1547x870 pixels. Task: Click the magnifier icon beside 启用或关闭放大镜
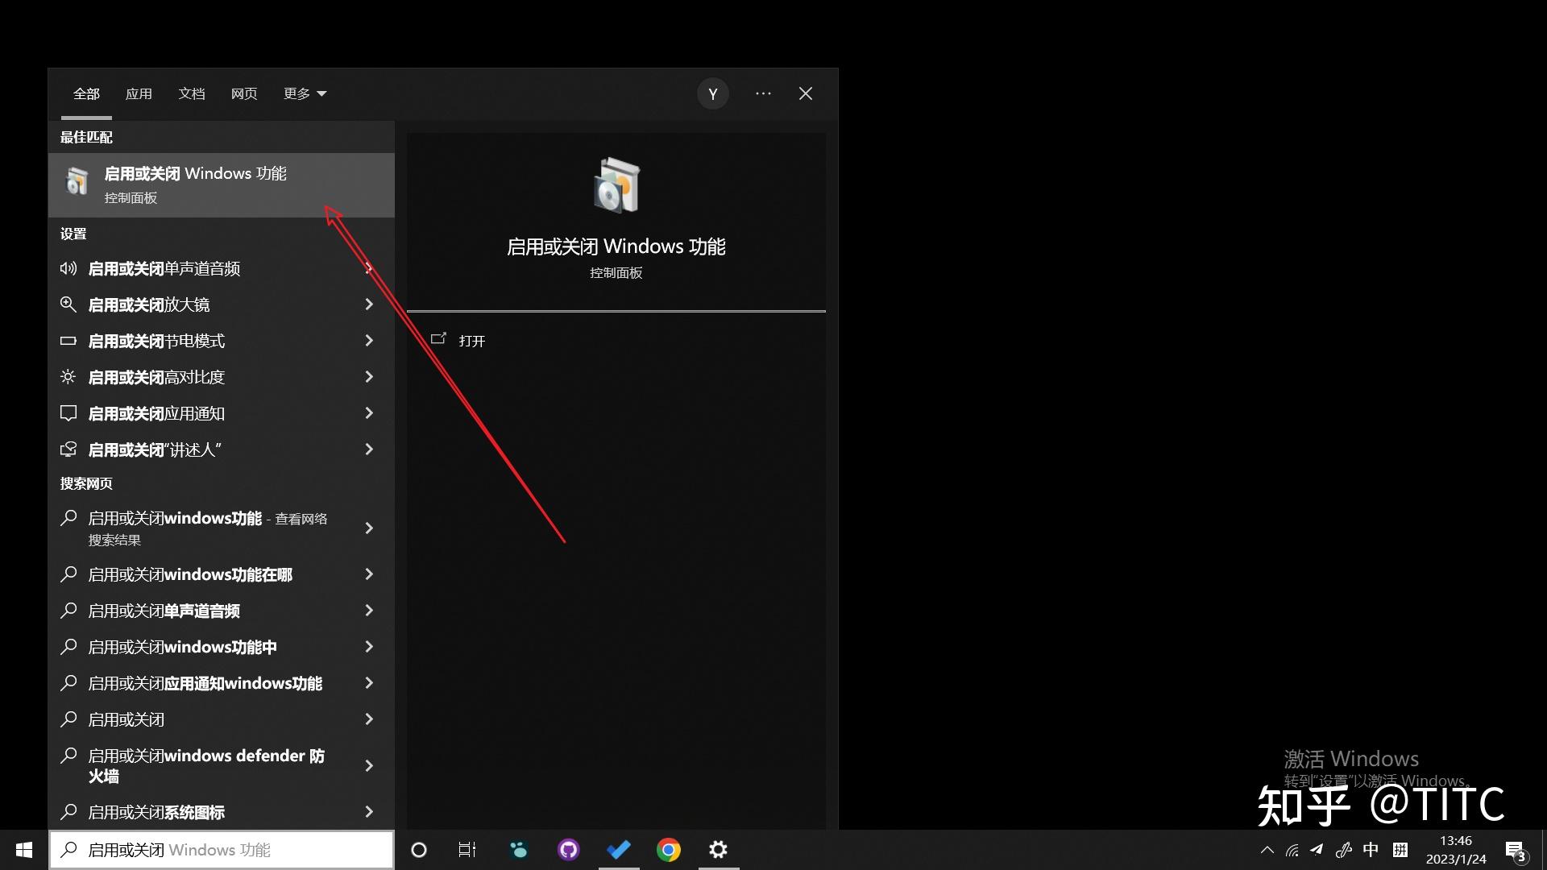tap(68, 304)
